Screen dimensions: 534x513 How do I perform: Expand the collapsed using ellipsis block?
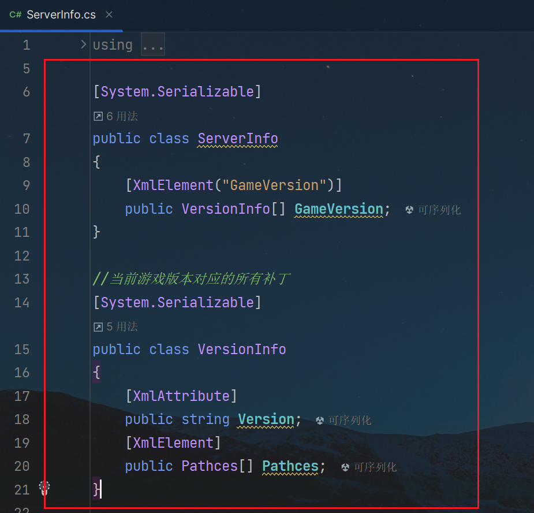[153, 44]
